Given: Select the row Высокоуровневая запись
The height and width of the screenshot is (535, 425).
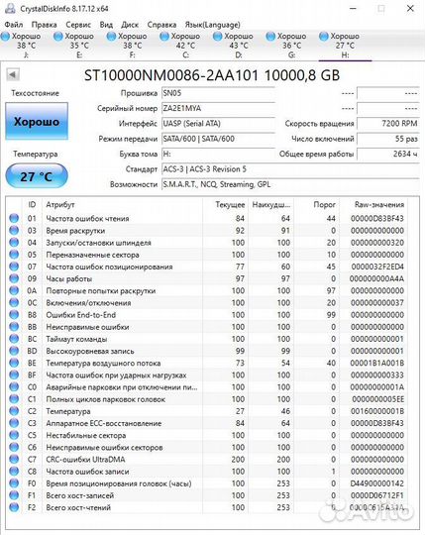Looking at the screenshot, I should click(x=207, y=351).
